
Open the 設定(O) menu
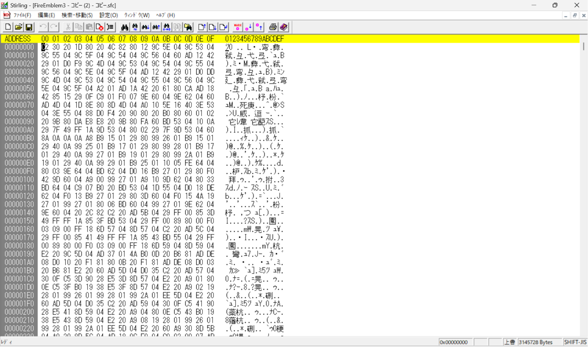108,15
